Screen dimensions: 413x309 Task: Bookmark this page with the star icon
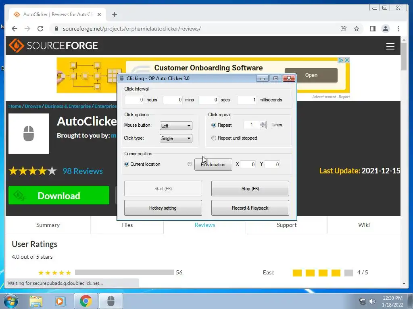[357, 29]
